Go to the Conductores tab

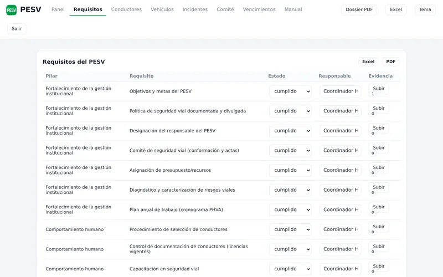126,9
